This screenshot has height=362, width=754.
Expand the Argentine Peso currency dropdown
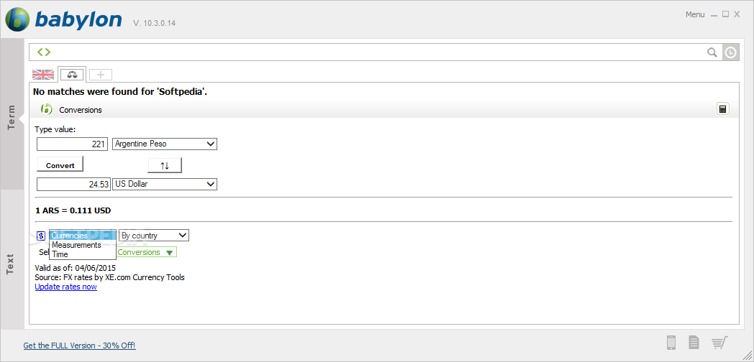pos(165,144)
